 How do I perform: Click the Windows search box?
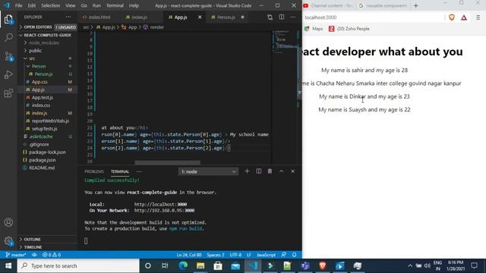[78, 266]
